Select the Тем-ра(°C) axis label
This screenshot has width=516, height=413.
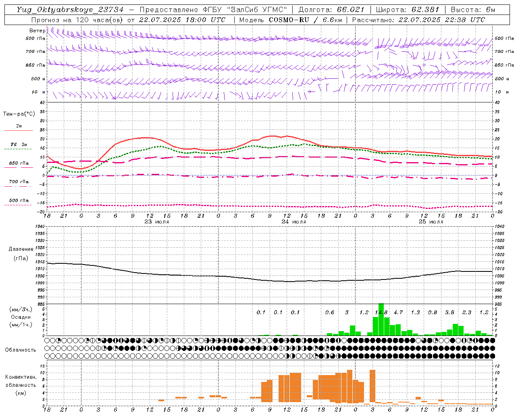[x=19, y=114]
